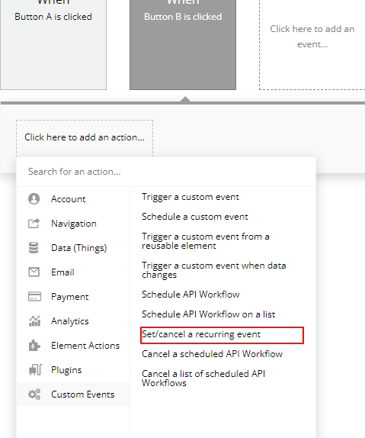Click 'Click here to add an event' box

coord(312,45)
